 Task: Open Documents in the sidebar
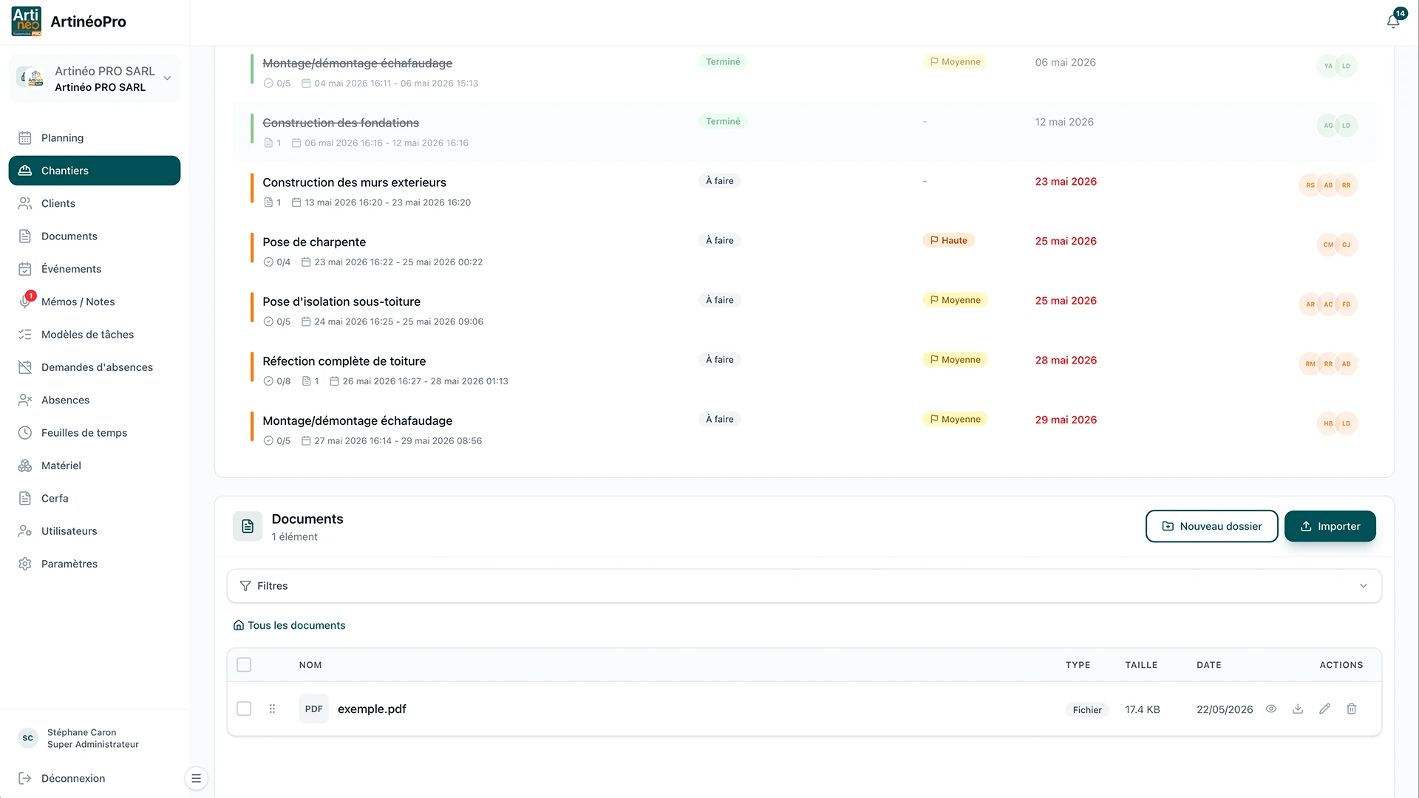[x=95, y=236]
